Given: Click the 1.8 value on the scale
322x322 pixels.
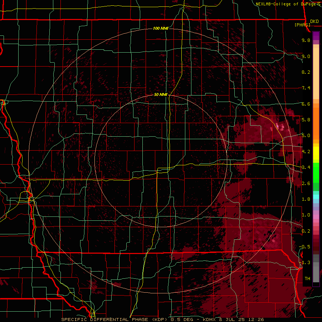Looking at the screenshot, I should (306, 199).
